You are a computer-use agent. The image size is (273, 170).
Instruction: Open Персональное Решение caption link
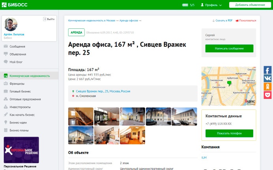pyautogui.click(x=20, y=166)
